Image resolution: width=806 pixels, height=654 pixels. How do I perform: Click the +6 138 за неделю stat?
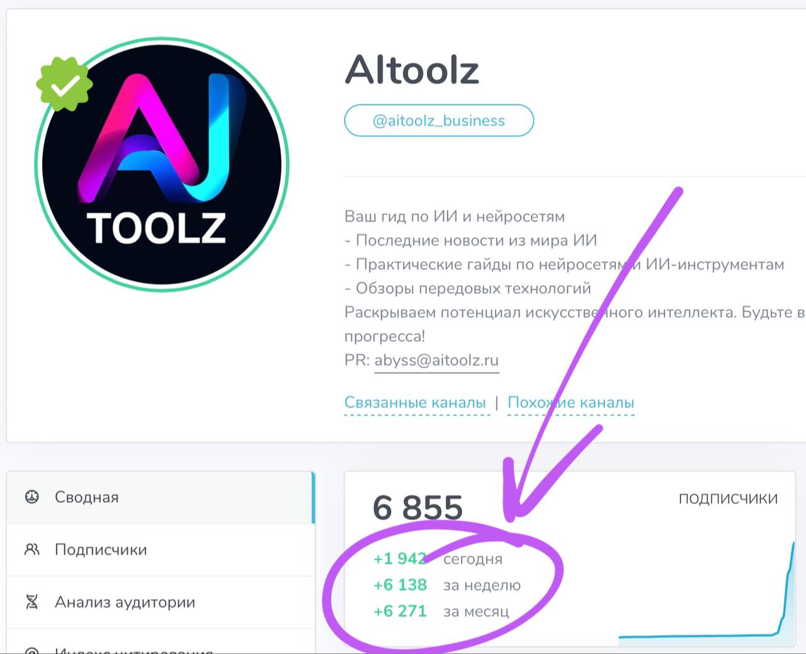point(400,585)
